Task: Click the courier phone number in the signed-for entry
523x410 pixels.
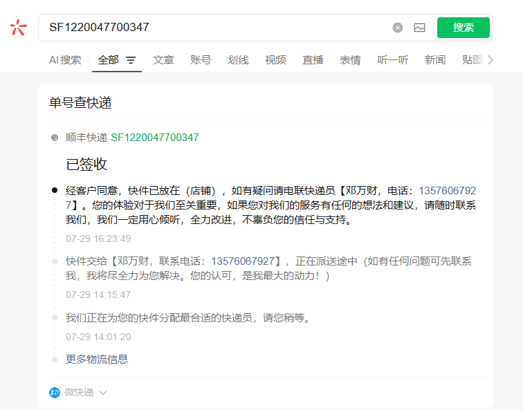Action: tap(448, 191)
